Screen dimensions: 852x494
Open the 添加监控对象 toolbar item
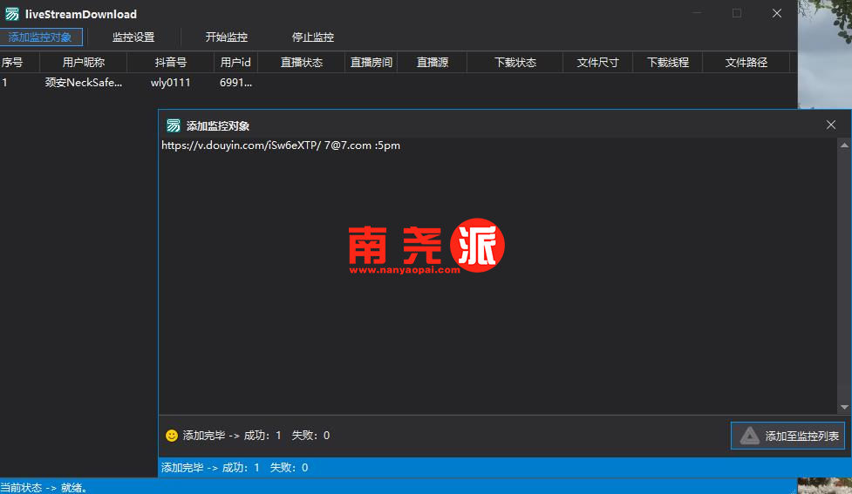pos(41,37)
